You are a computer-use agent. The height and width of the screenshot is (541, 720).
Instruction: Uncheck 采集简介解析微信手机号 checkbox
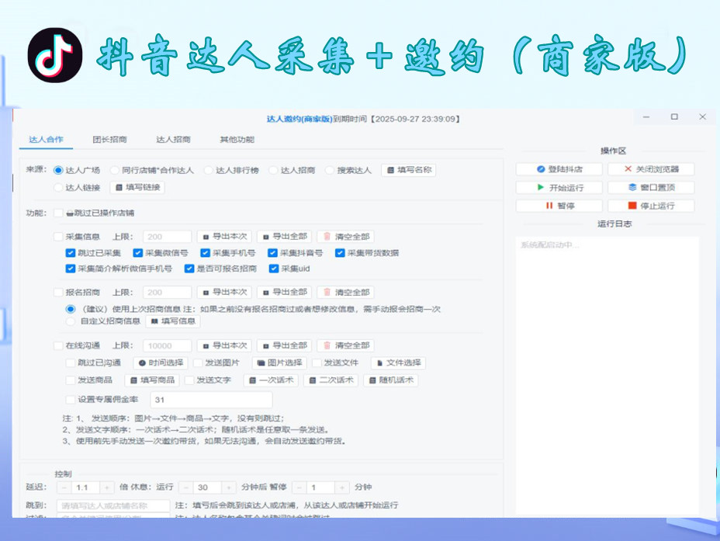(x=71, y=269)
